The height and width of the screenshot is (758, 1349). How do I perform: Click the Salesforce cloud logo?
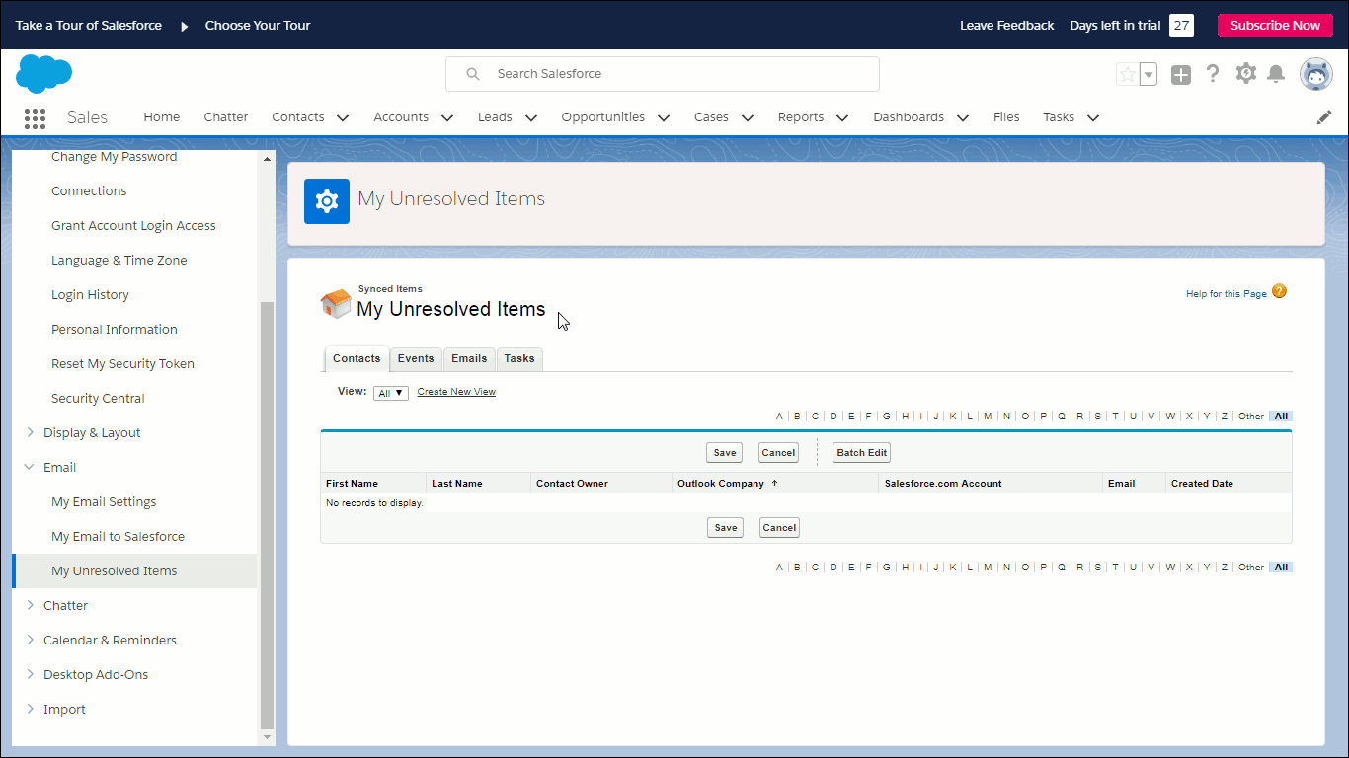point(44,74)
